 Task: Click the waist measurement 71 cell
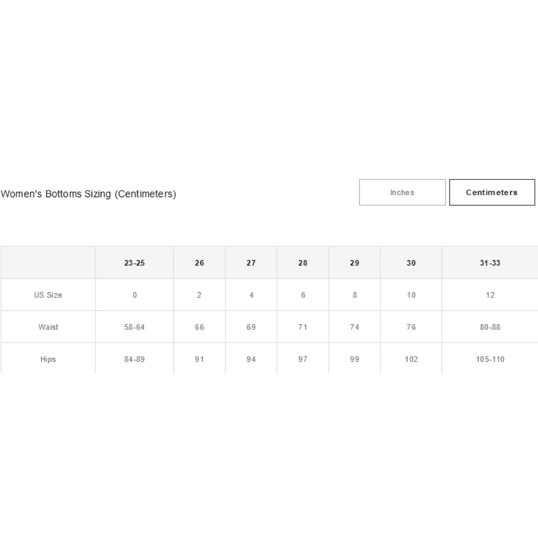pos(303,327)
